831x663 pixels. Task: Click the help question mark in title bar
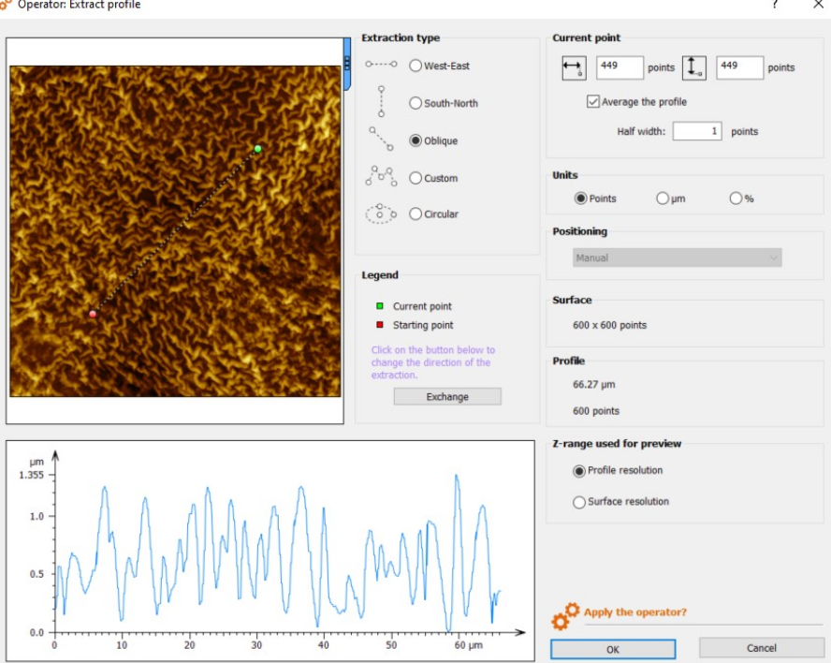[775, 5]
